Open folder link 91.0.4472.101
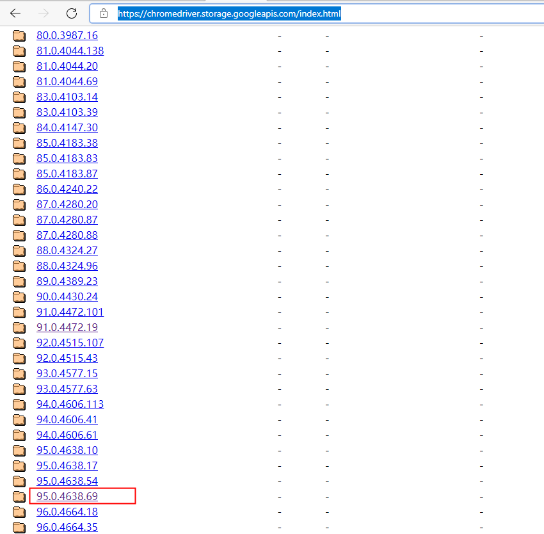This screenshot has width=544, height=534. [x=70, y=312]
